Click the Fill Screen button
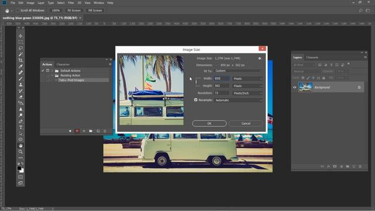The width and height of the screenshot is (375, 211). pos(95,11)
